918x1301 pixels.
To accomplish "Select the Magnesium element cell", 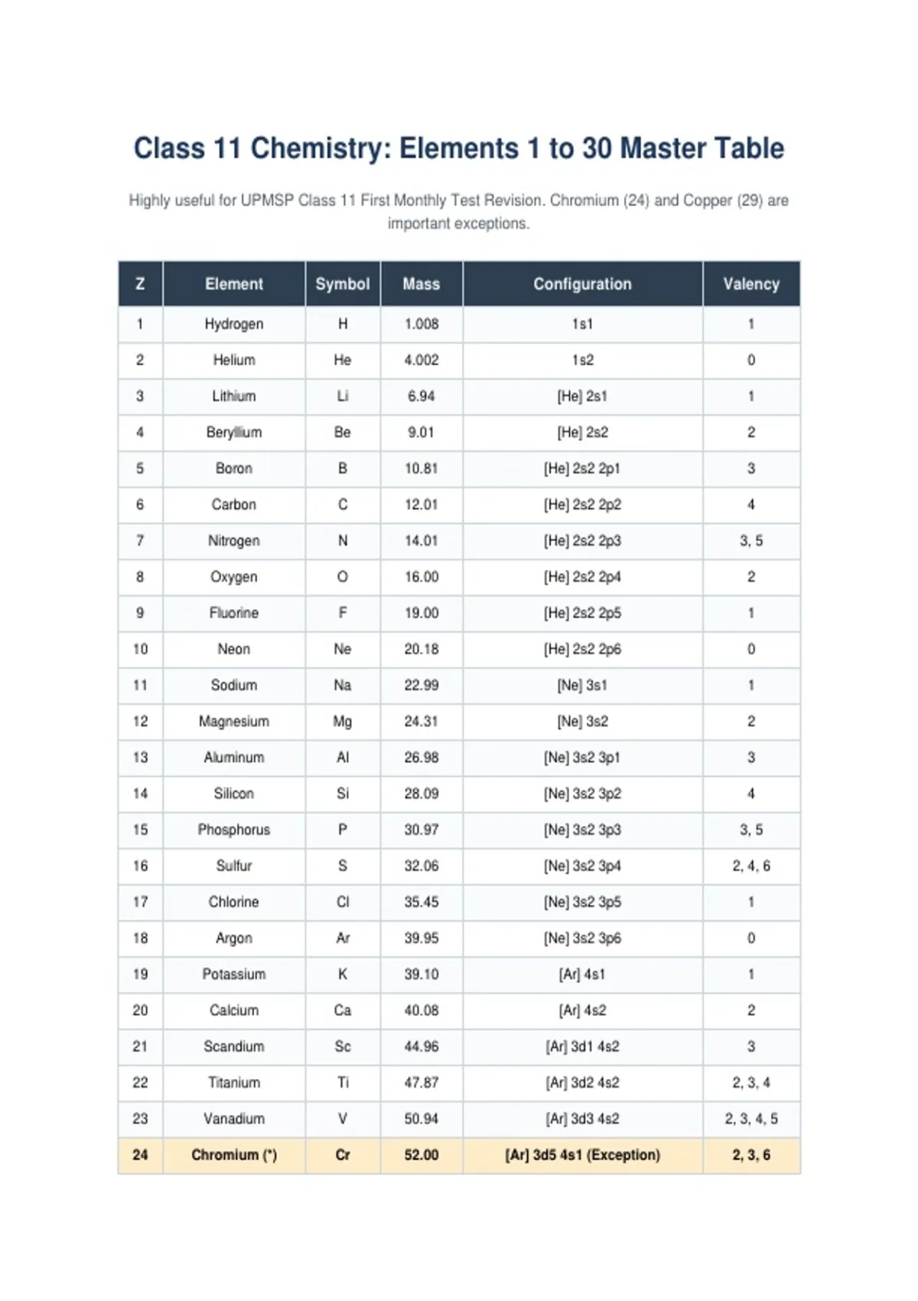I will (234, 722).
